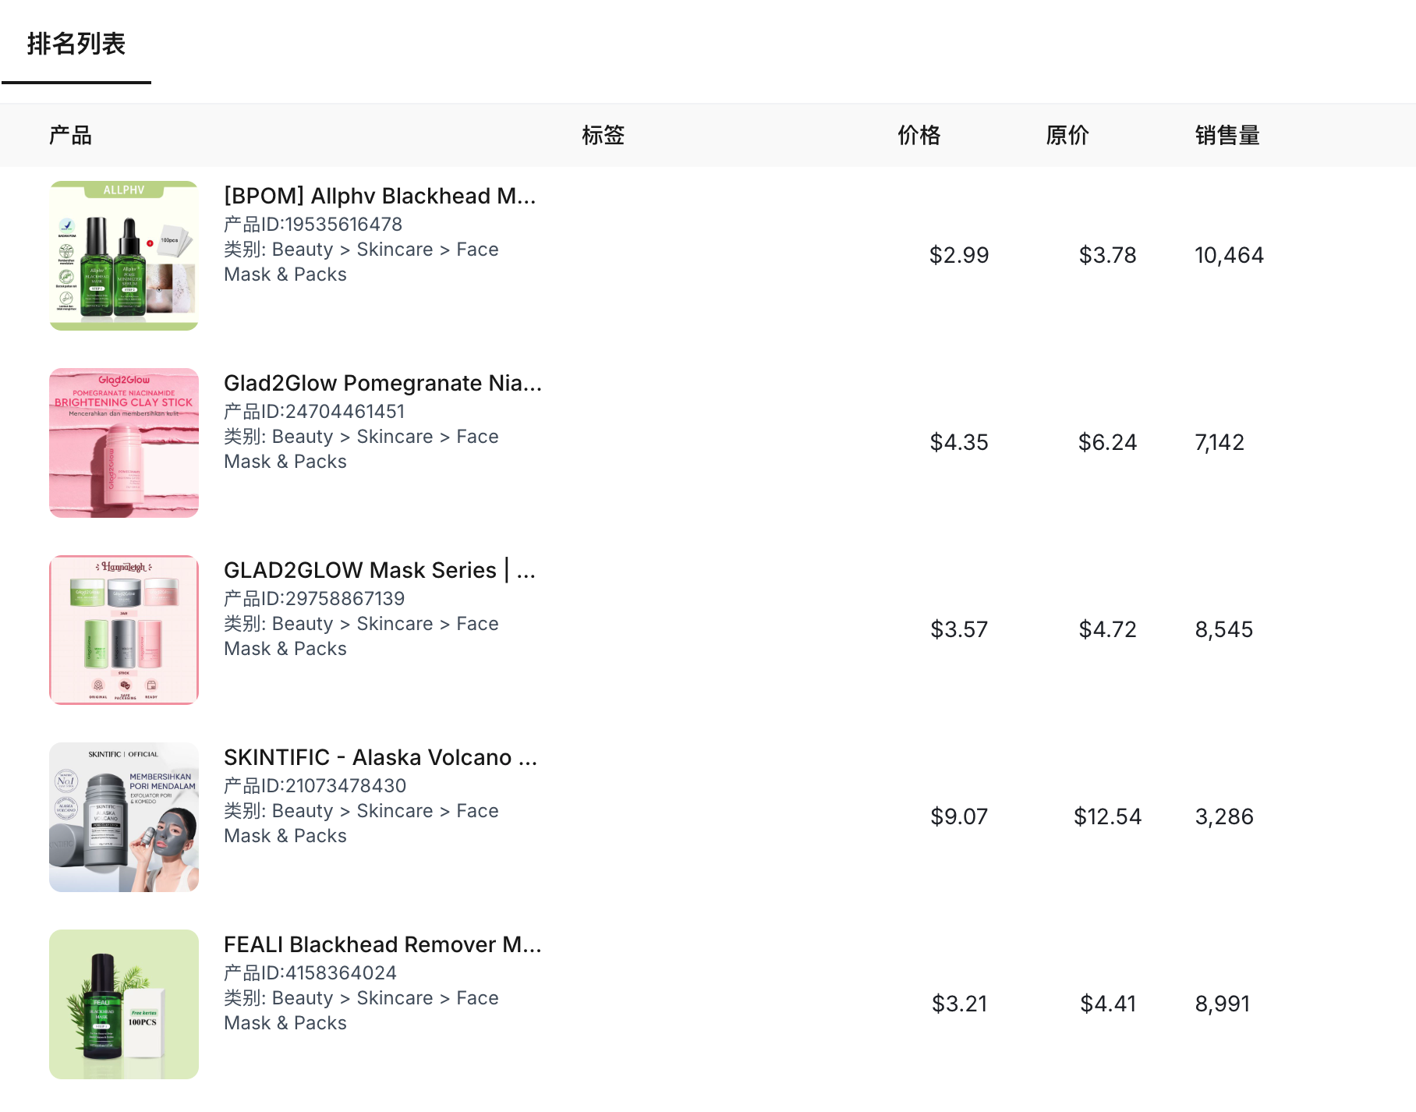Viewport: 1416px width, 1112px height.
Task: Click the 标签 column header
Action: pyautogui.click(x=603, y=135)
